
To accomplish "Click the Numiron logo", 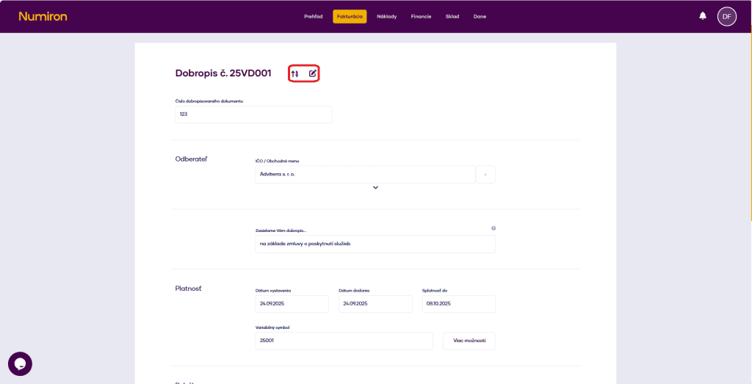I will tap(43, 16).
